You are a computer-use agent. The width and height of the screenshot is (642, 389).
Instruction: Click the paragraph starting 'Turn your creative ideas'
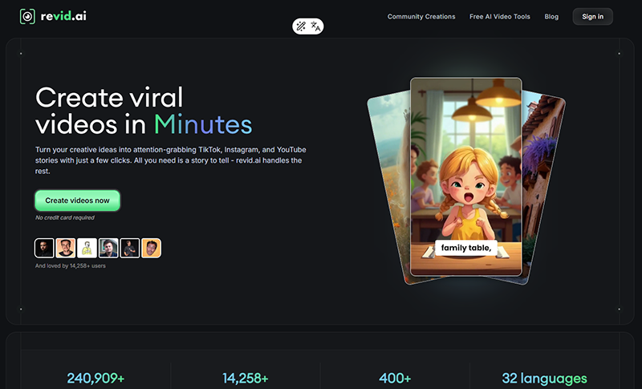171,160
